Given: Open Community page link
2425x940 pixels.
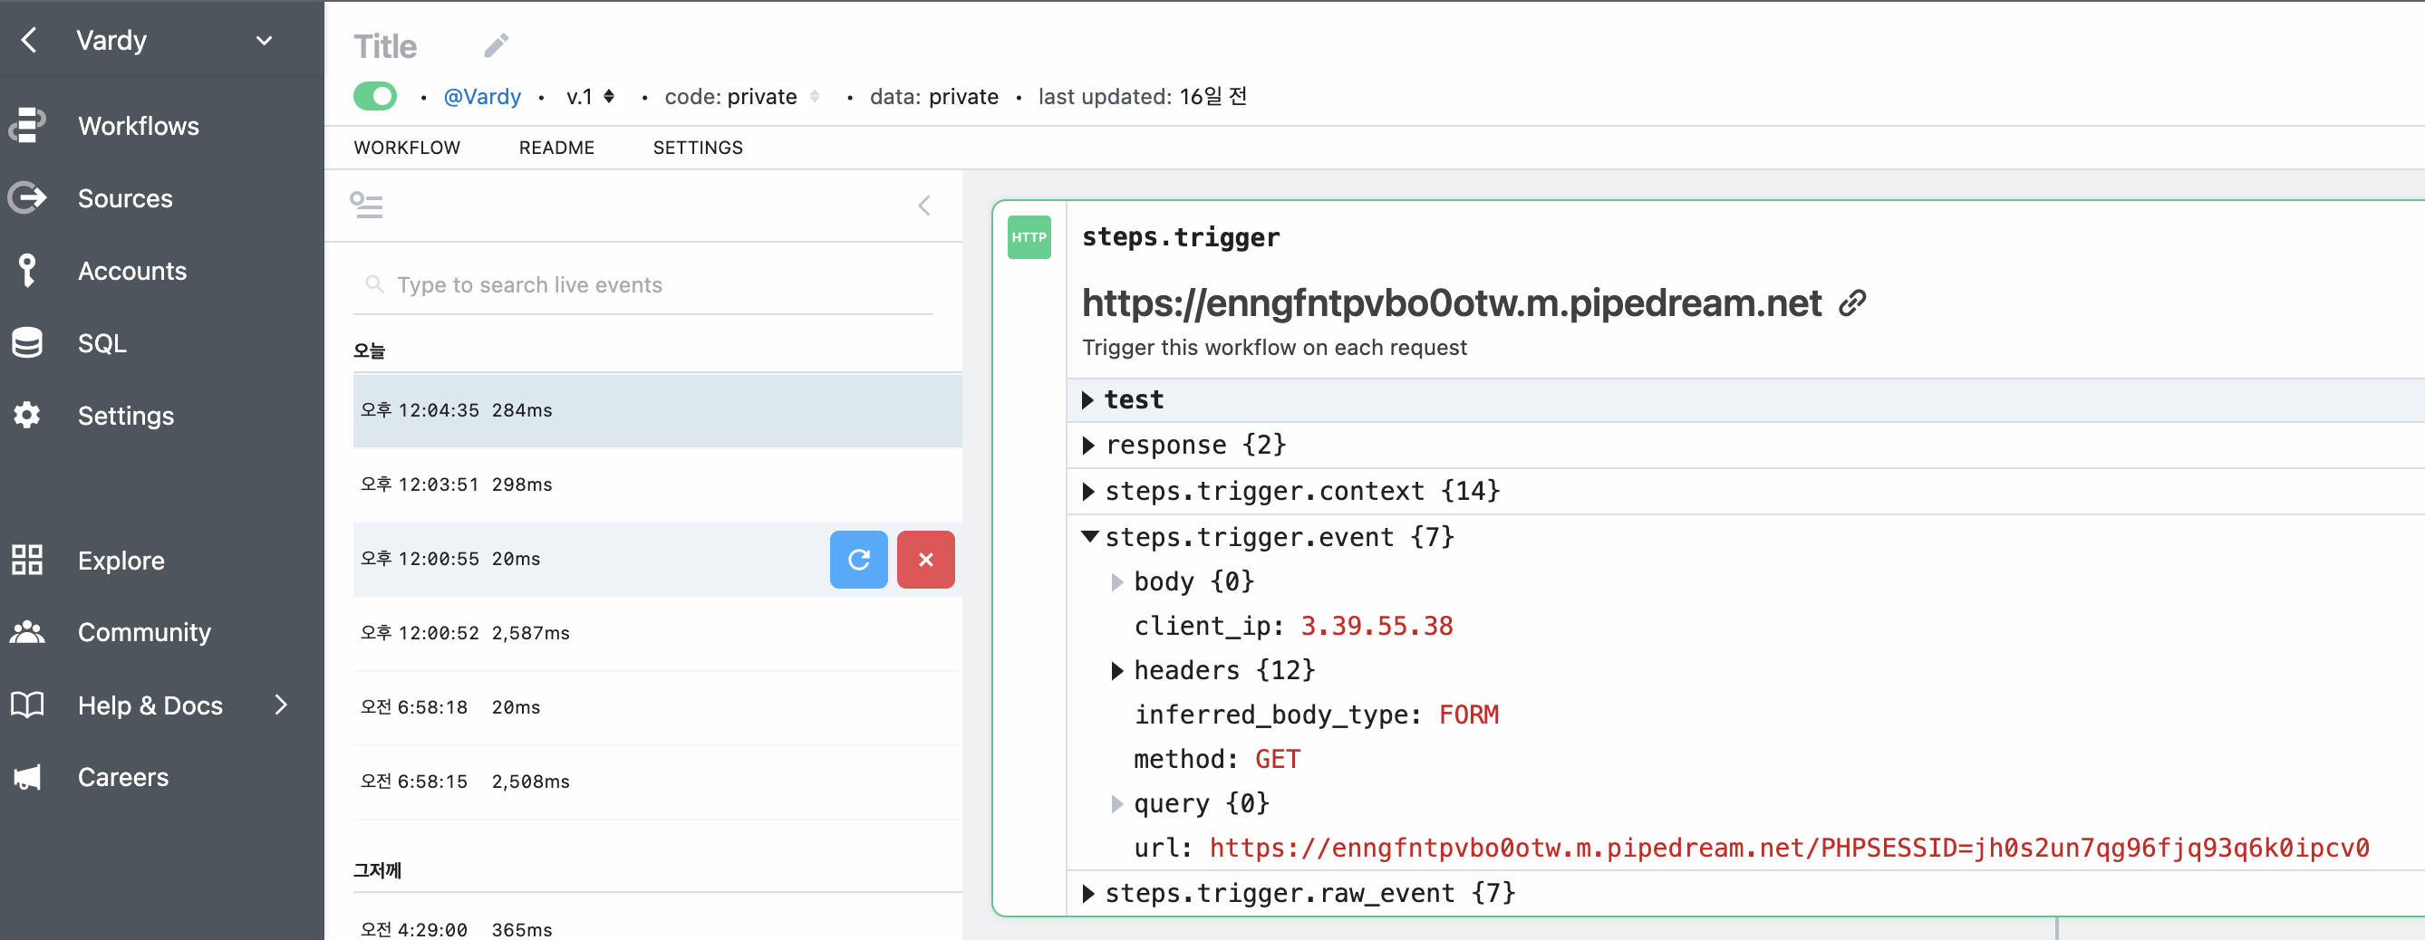Looking at the screenshot, I should (144, 632).
